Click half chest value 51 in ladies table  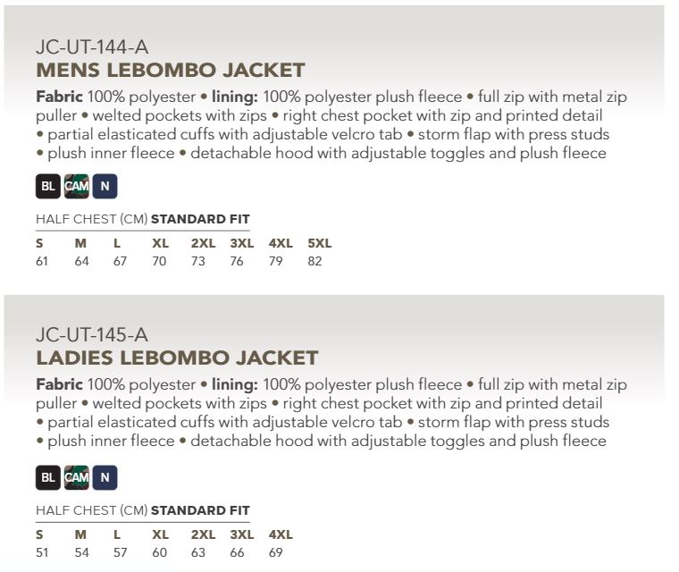[42, 552]
